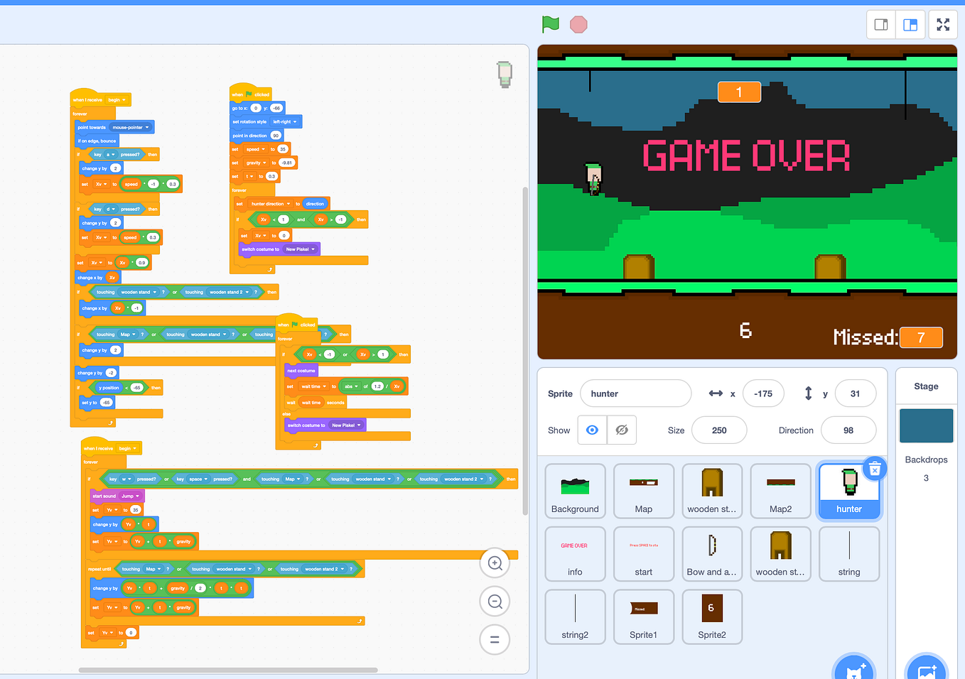The image size is (965, 679).
Task: Select the first wooden st... sprite beside Map
Action: (712, 491)
